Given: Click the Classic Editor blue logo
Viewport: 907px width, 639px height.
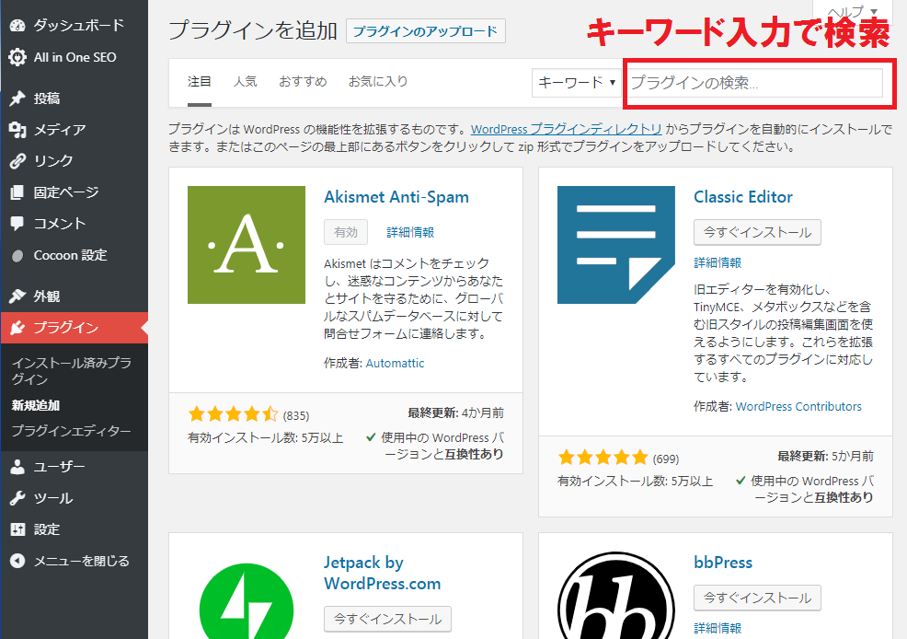Looking at the screenshot, I should tap(616, 245).
